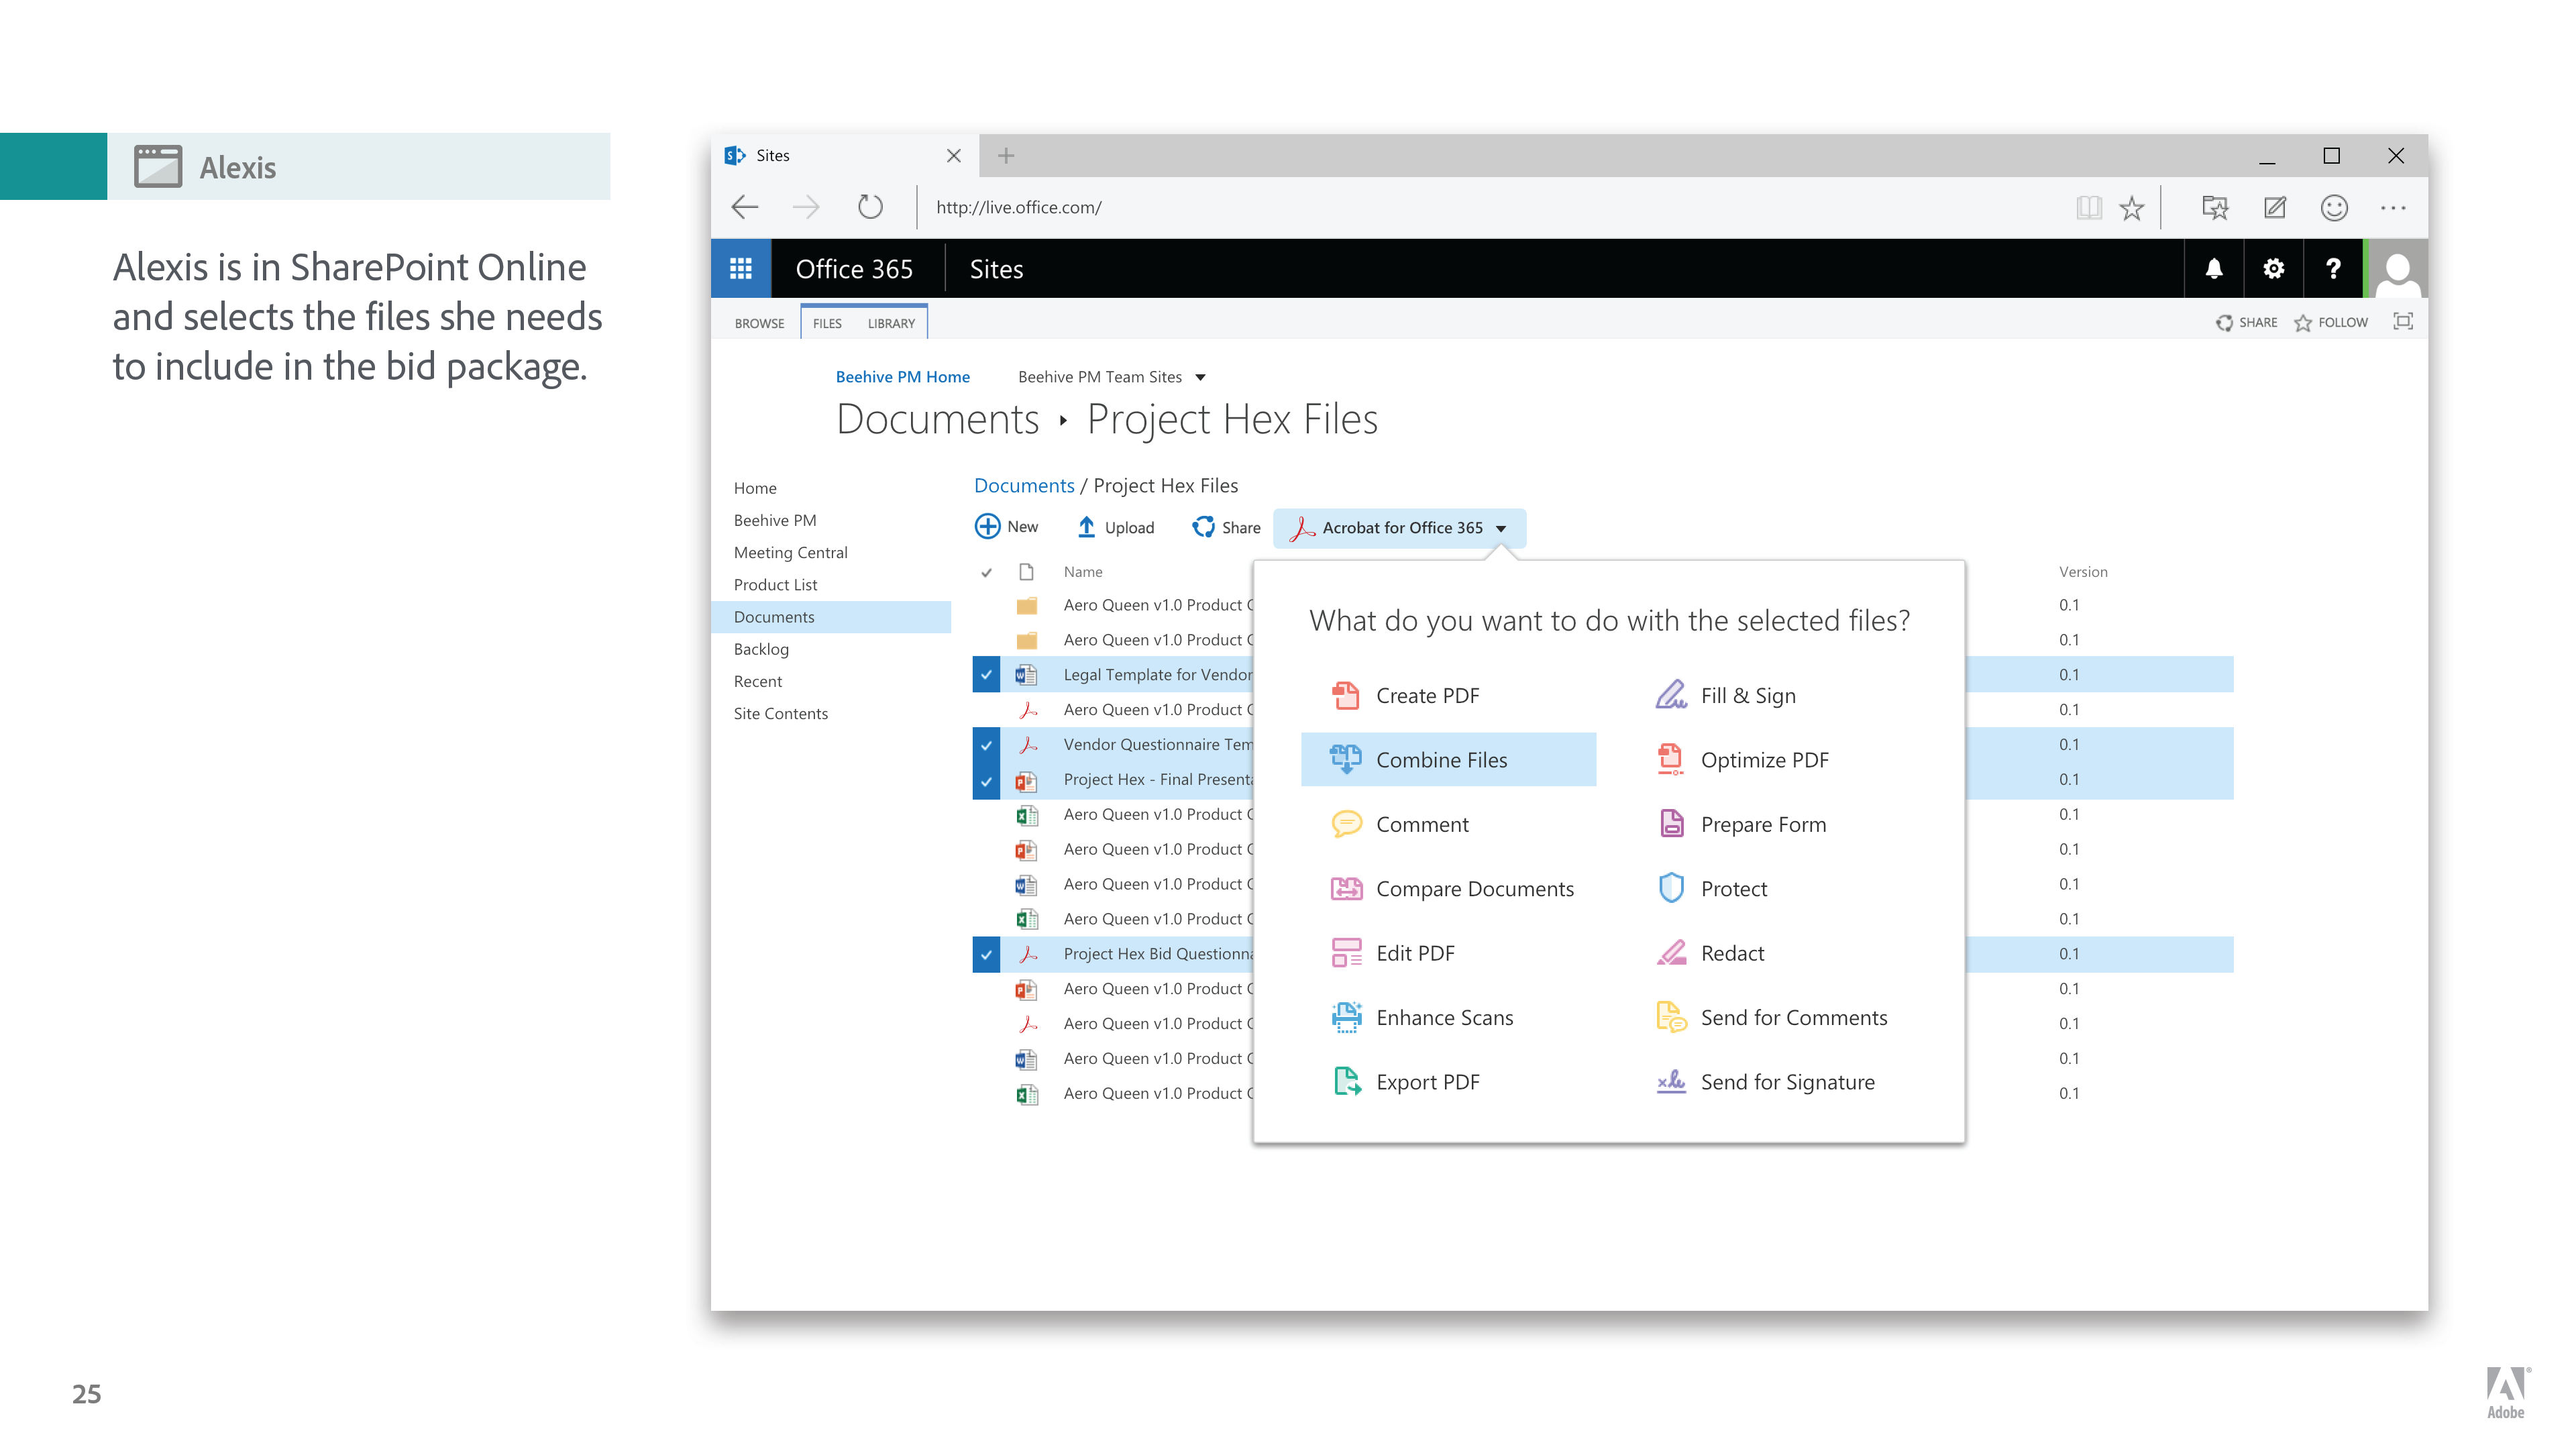Open the Beehive PM Home link
The image size is (2576, 1449).
[902, 377]
